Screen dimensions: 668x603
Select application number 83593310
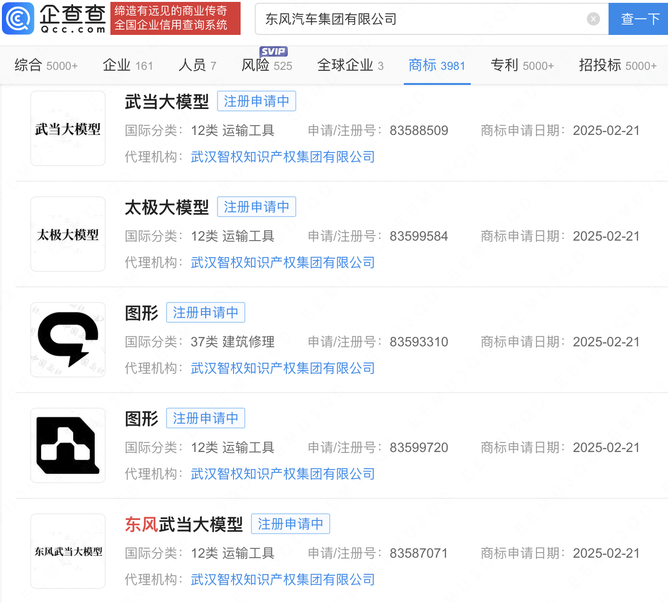click(x=419, y=342)
